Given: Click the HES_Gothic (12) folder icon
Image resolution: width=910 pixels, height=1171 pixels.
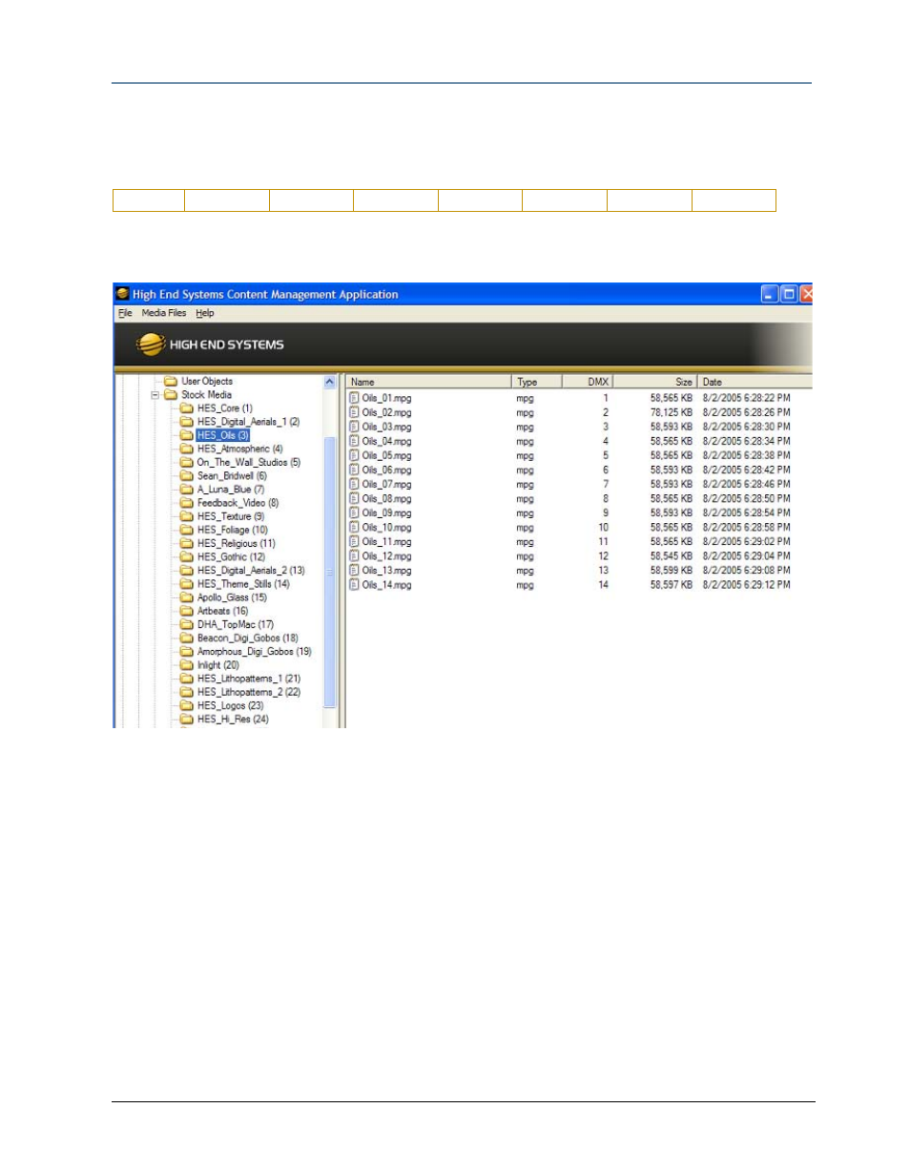Looking at the screenshot, I should point(187,556).
